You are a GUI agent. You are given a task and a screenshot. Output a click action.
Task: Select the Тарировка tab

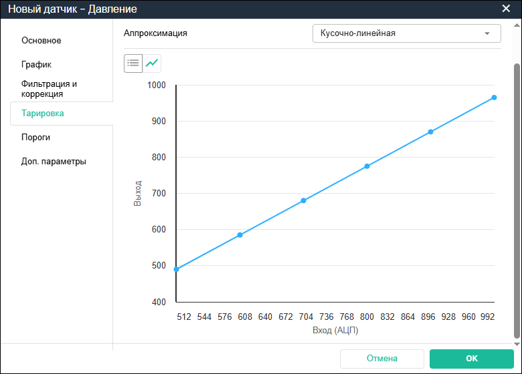click(x=43, y=114)
